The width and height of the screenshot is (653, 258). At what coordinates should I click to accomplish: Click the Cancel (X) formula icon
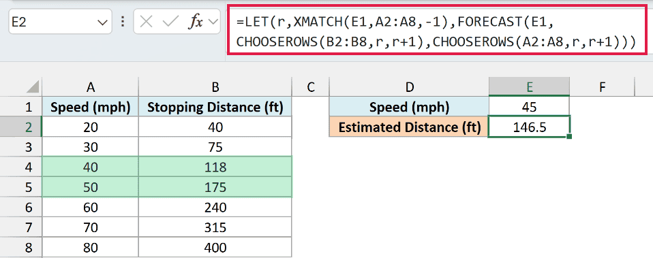(146, 22)
